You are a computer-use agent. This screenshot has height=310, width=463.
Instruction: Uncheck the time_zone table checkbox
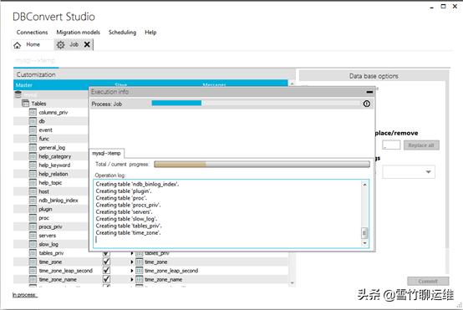pos(106,262)
